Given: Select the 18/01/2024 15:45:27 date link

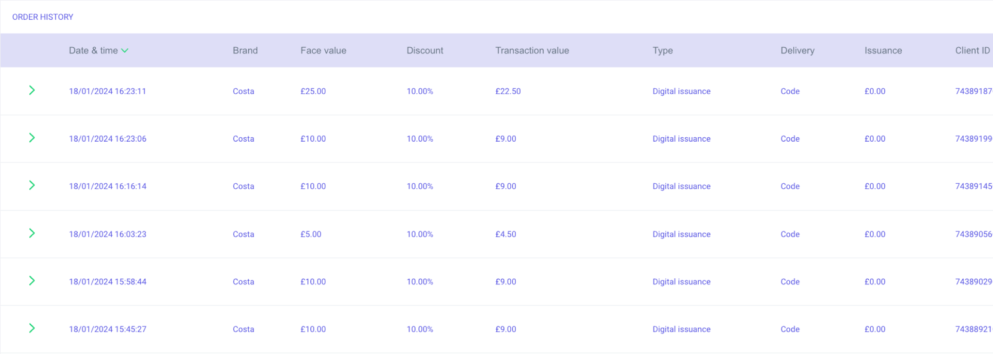Looking at the screenshot, I should [108, 330].
